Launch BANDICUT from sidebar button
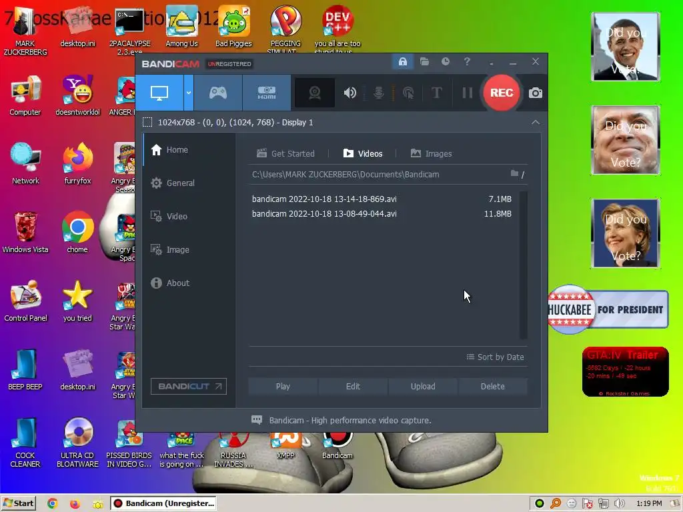Viewport: 683px width, 512px height. [189, 386]
